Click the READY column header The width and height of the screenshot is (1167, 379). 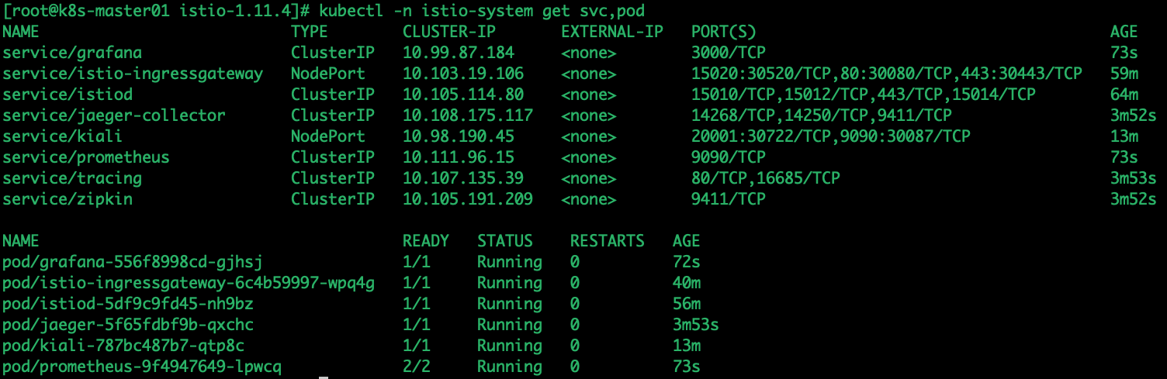click(426, 241)
